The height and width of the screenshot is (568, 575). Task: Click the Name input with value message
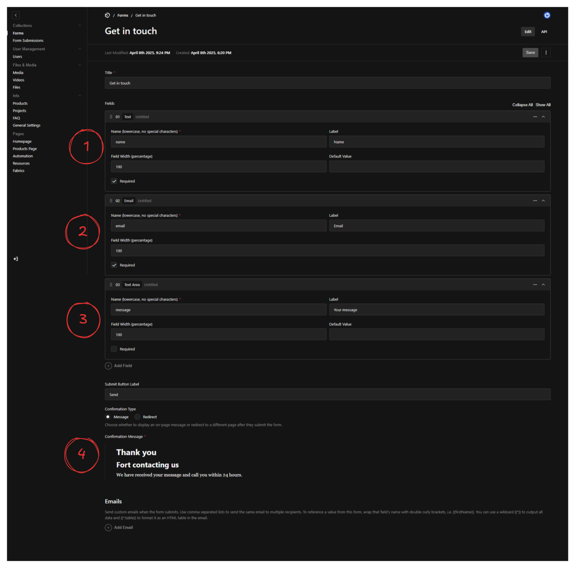[x=218, y=310]
